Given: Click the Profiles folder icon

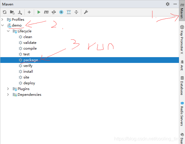Looking at the screenshot, I should pyautogui.click(x=9, y=20).
